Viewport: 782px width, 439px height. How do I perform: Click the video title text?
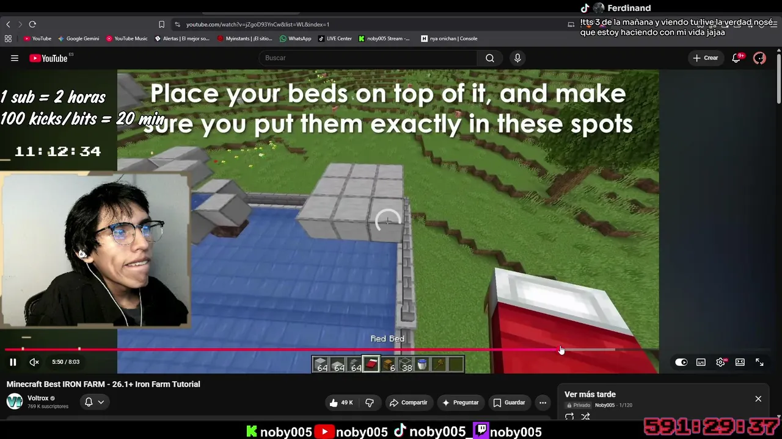coord(103,384)
